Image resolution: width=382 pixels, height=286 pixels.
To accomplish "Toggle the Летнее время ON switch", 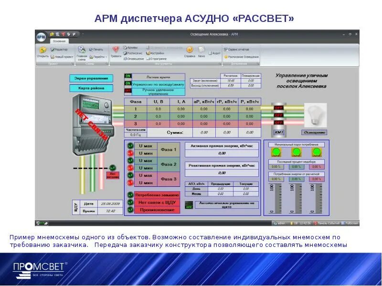I will click(x=128, y=76).
